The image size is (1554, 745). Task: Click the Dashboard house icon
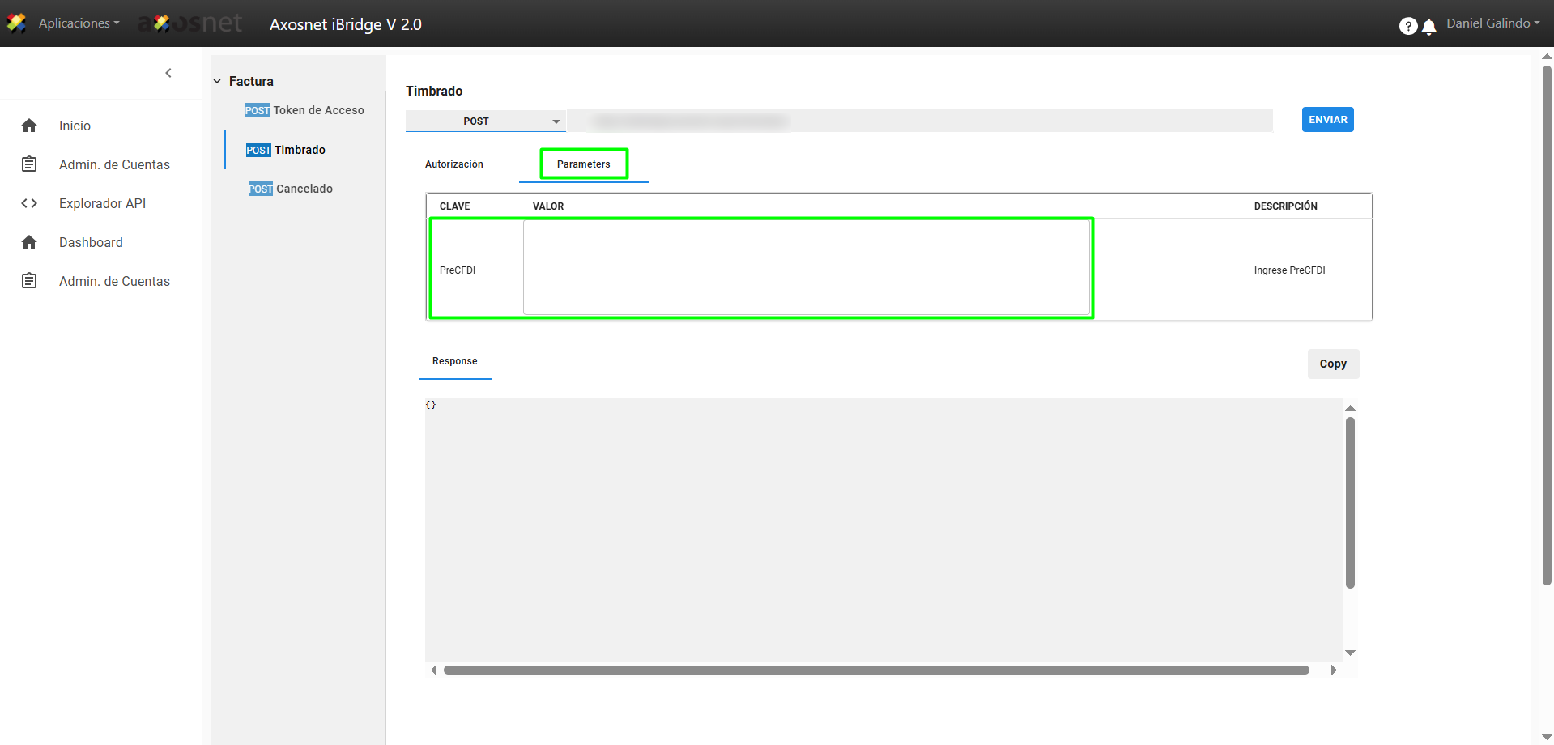pyautogui.click(x=29, y=242)
